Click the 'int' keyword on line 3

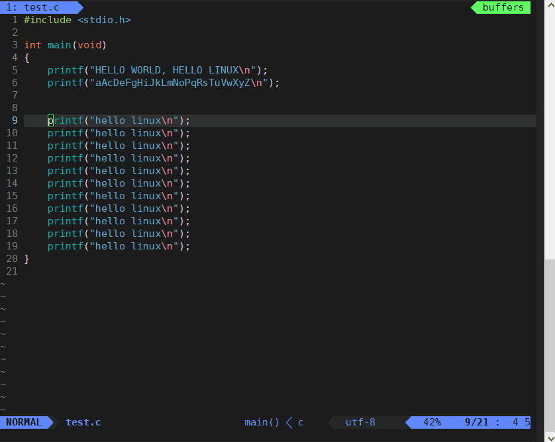pyautogui.click(x=33, y=45)
